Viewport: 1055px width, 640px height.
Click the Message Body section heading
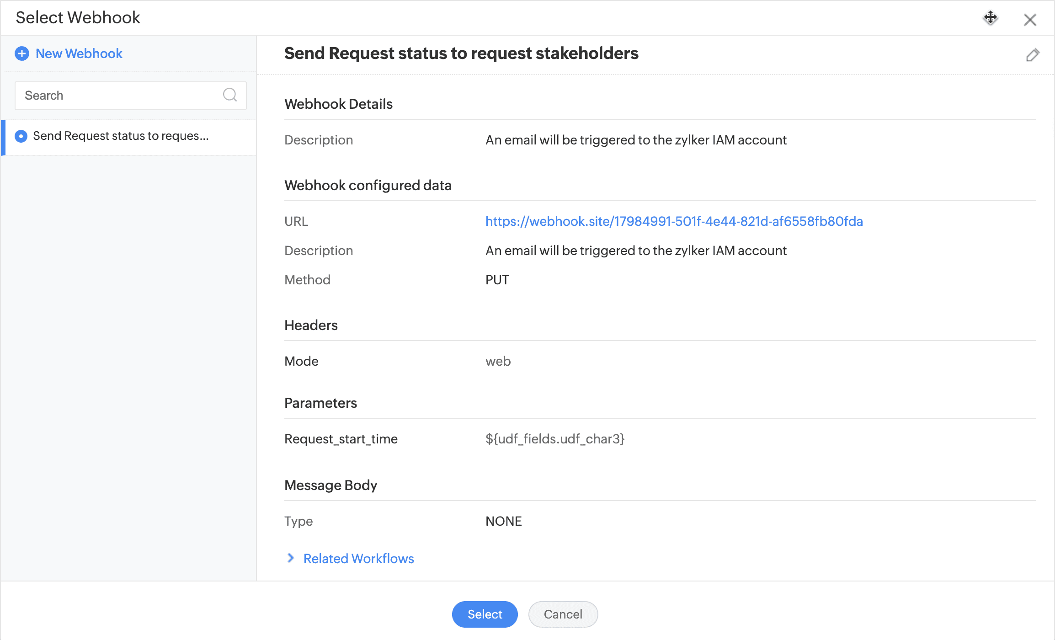[x=330, y=485]
